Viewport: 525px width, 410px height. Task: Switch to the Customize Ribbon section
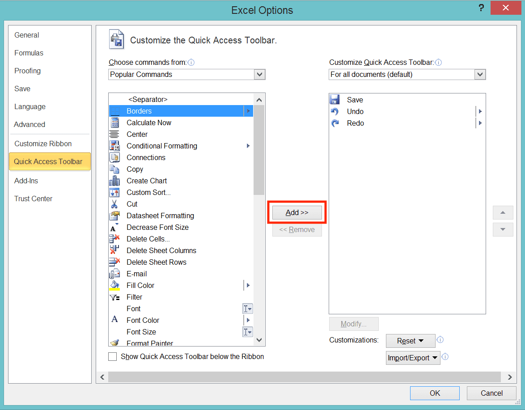42,144
